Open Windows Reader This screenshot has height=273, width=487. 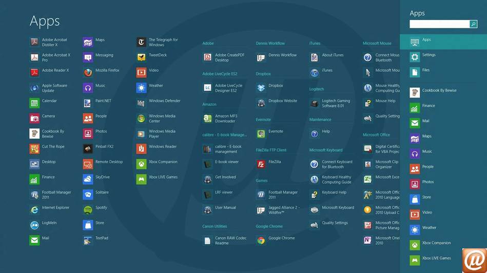pyautogui.click(x=157, y=148)
